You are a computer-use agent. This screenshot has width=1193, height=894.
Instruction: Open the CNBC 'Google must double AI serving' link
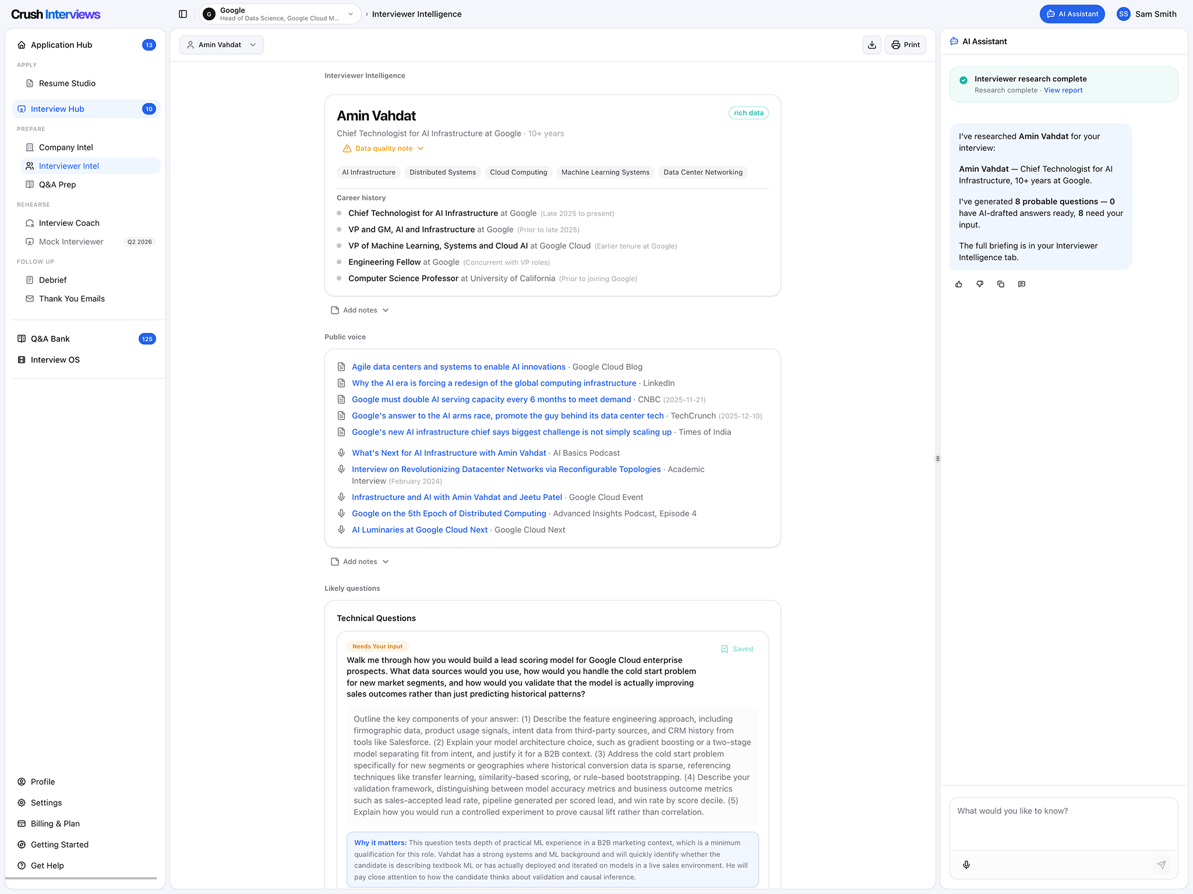491,399
